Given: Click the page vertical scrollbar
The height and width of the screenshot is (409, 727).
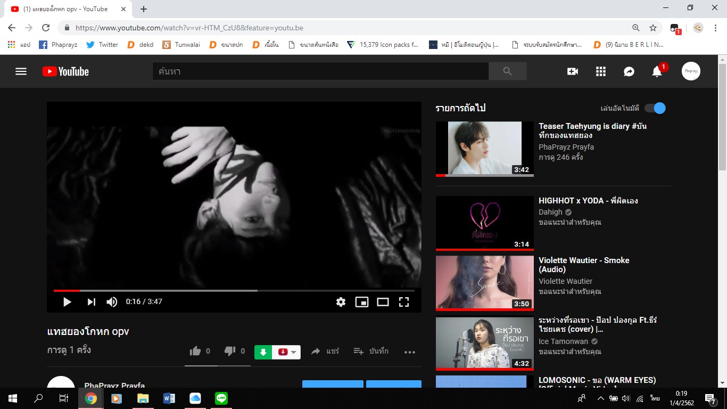Looking at the screenshot, I should (722, 117).
